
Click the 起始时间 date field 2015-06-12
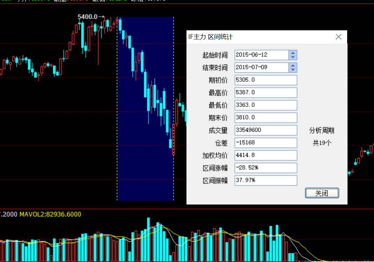pos(261,55)
